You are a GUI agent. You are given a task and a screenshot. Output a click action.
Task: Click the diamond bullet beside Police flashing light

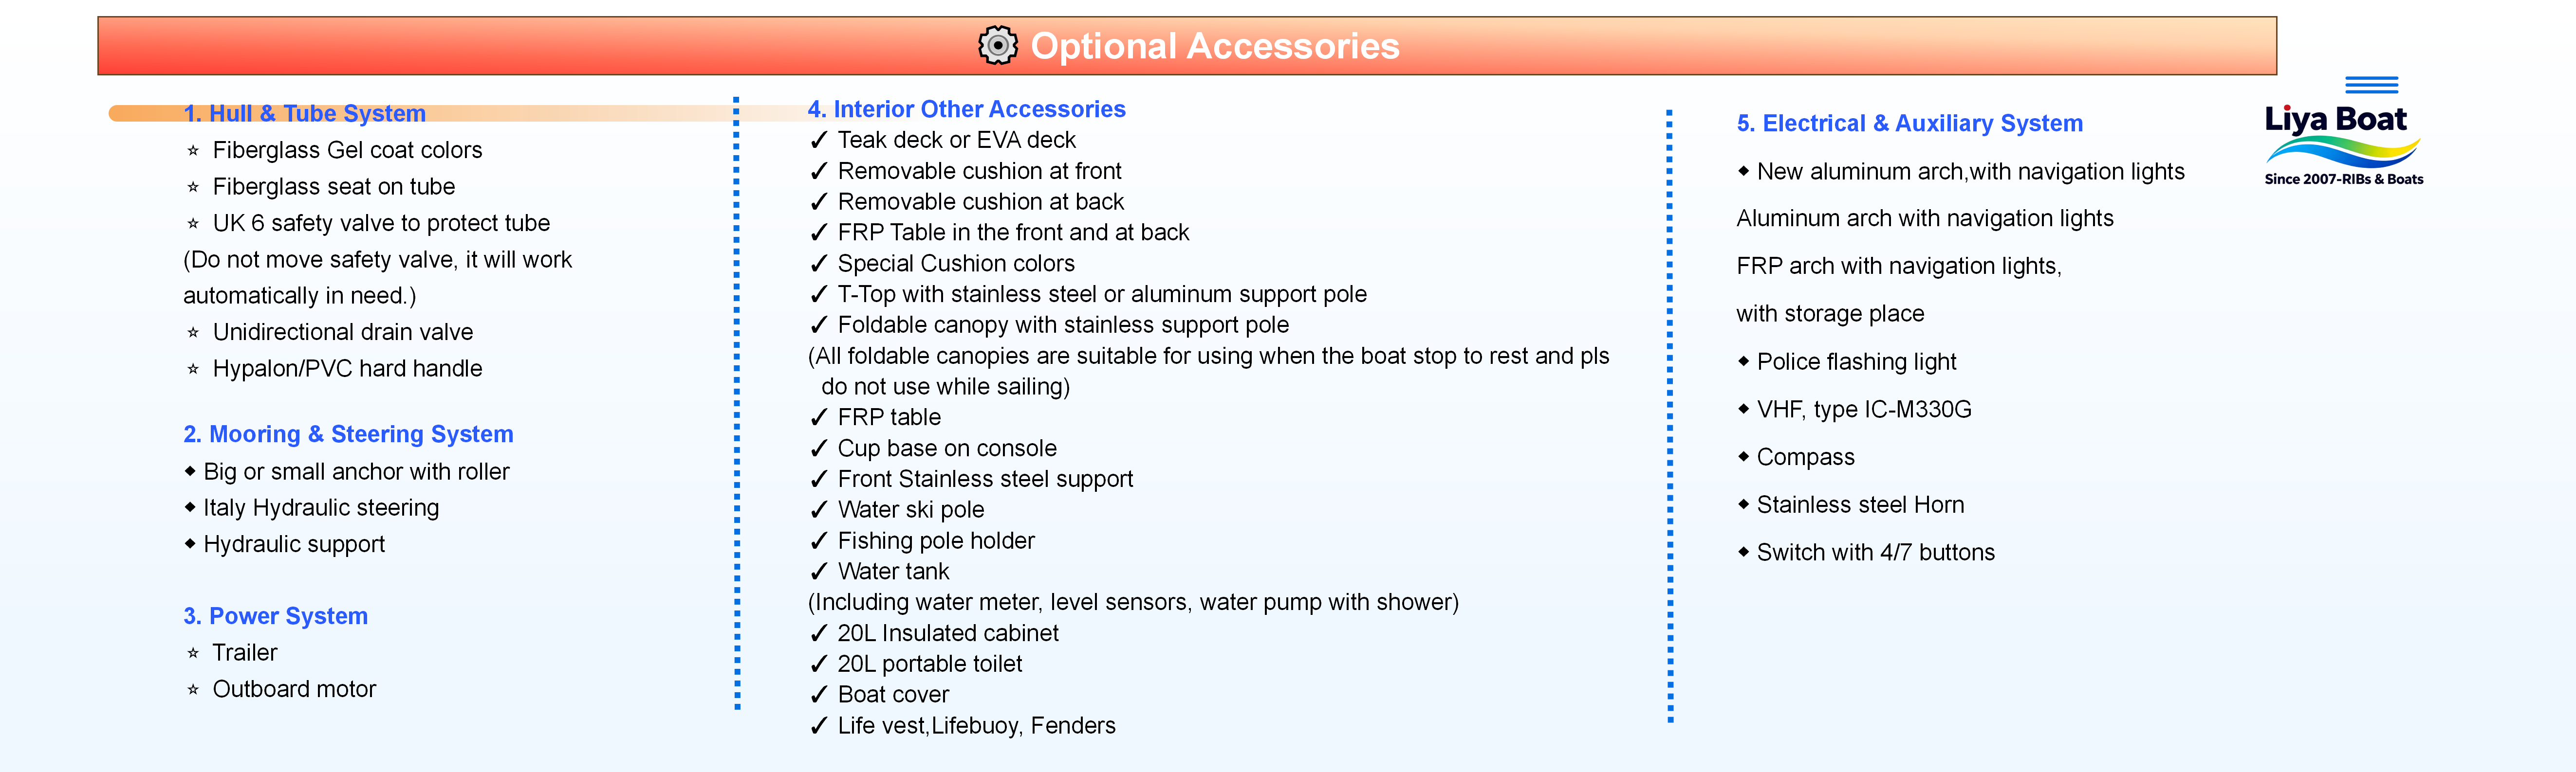1743,361
